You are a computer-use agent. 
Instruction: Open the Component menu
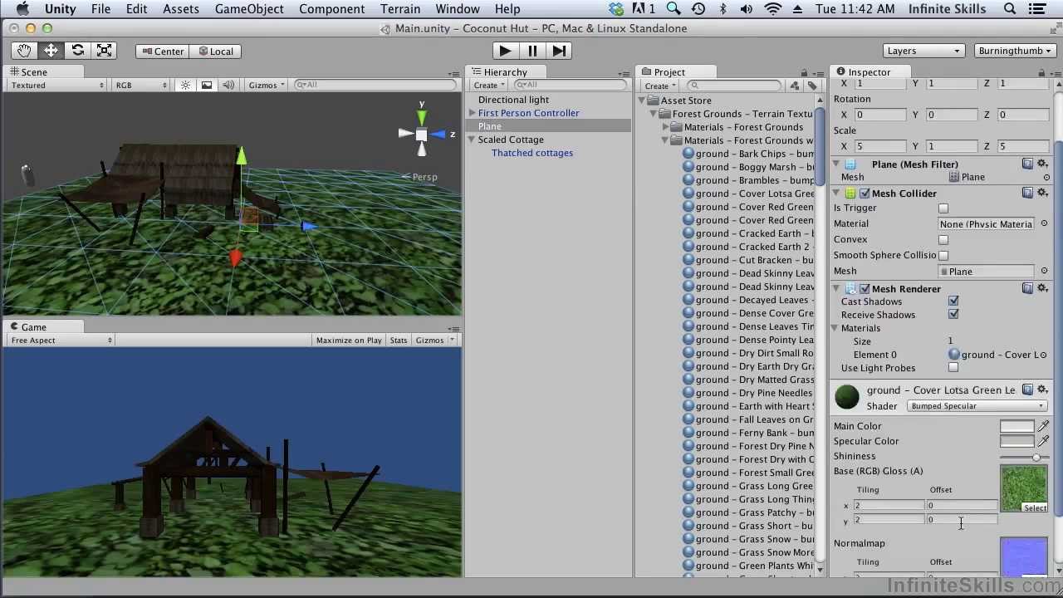tap(331, 9)
